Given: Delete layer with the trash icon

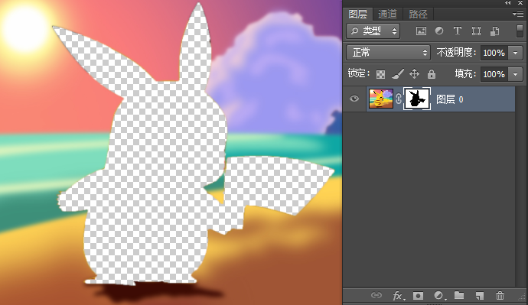Looking at the screenshot, I should (500, 296).
